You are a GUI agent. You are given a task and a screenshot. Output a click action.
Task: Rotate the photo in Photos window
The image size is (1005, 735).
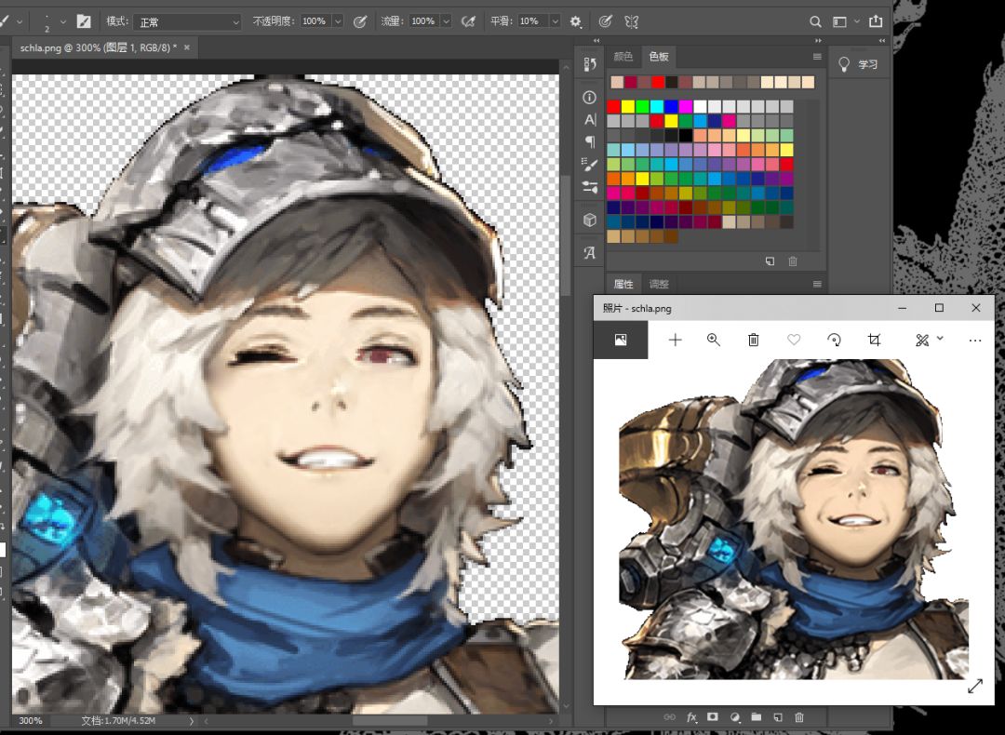pos(834,340)
